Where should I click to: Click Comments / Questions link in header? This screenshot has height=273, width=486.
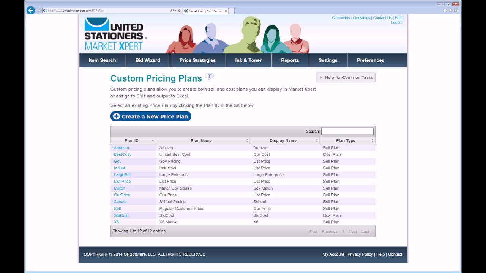tap(351, 18)
